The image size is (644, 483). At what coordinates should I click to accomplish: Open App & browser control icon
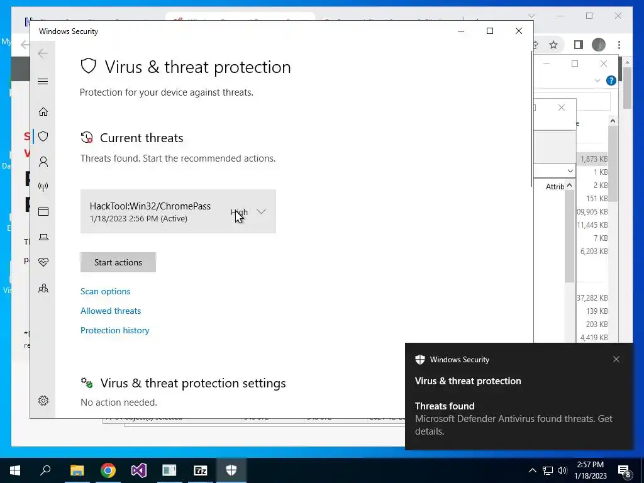(43, 211)
